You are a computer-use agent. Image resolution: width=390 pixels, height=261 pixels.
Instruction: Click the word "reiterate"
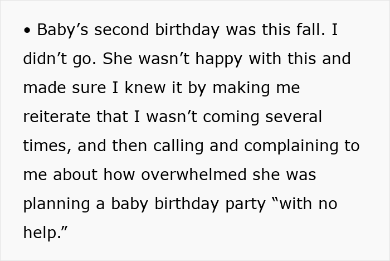[59, 117]
